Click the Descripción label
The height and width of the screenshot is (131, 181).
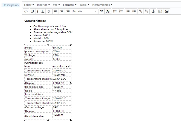click(11, 5)
